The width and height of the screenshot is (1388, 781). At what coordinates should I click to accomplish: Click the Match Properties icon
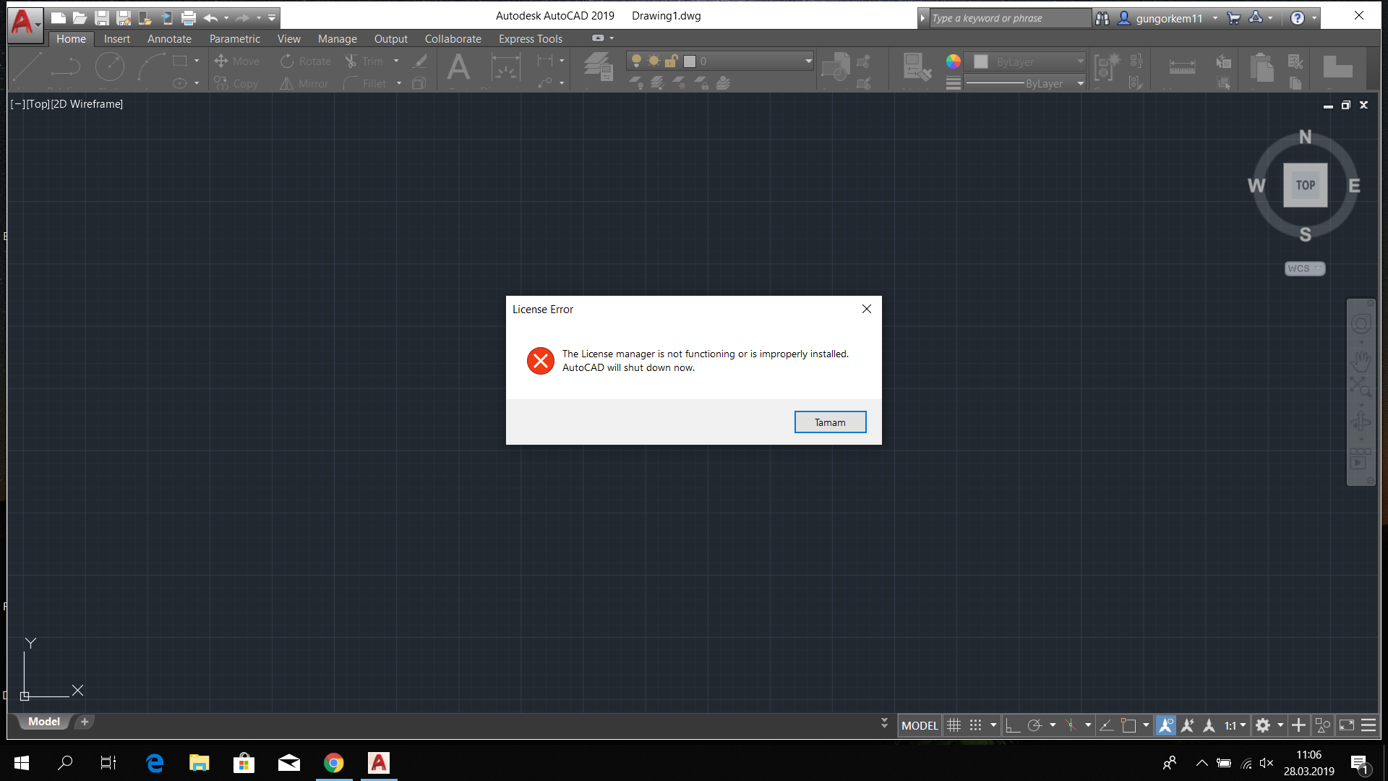tap(917, 67)
